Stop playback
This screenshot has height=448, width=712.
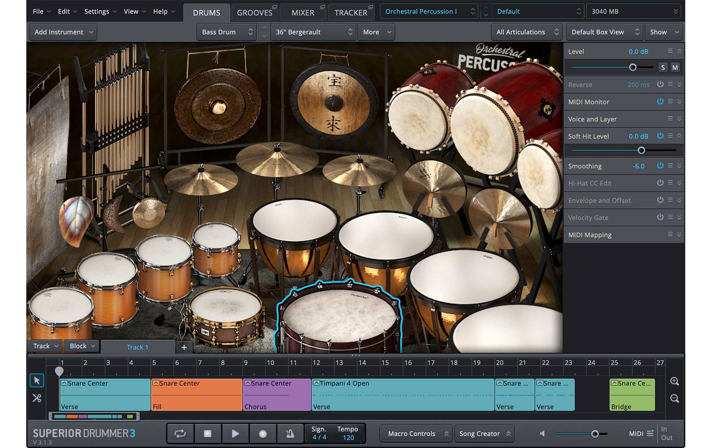(207, 433)
